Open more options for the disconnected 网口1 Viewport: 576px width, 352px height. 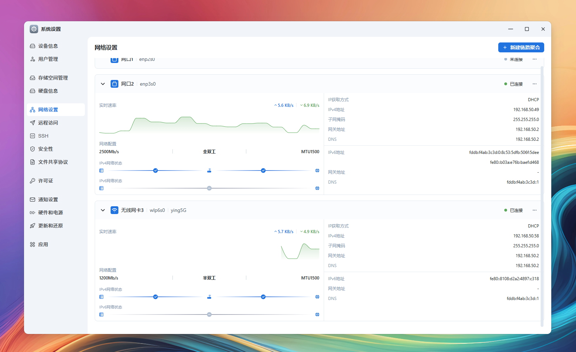click(534, 59)
